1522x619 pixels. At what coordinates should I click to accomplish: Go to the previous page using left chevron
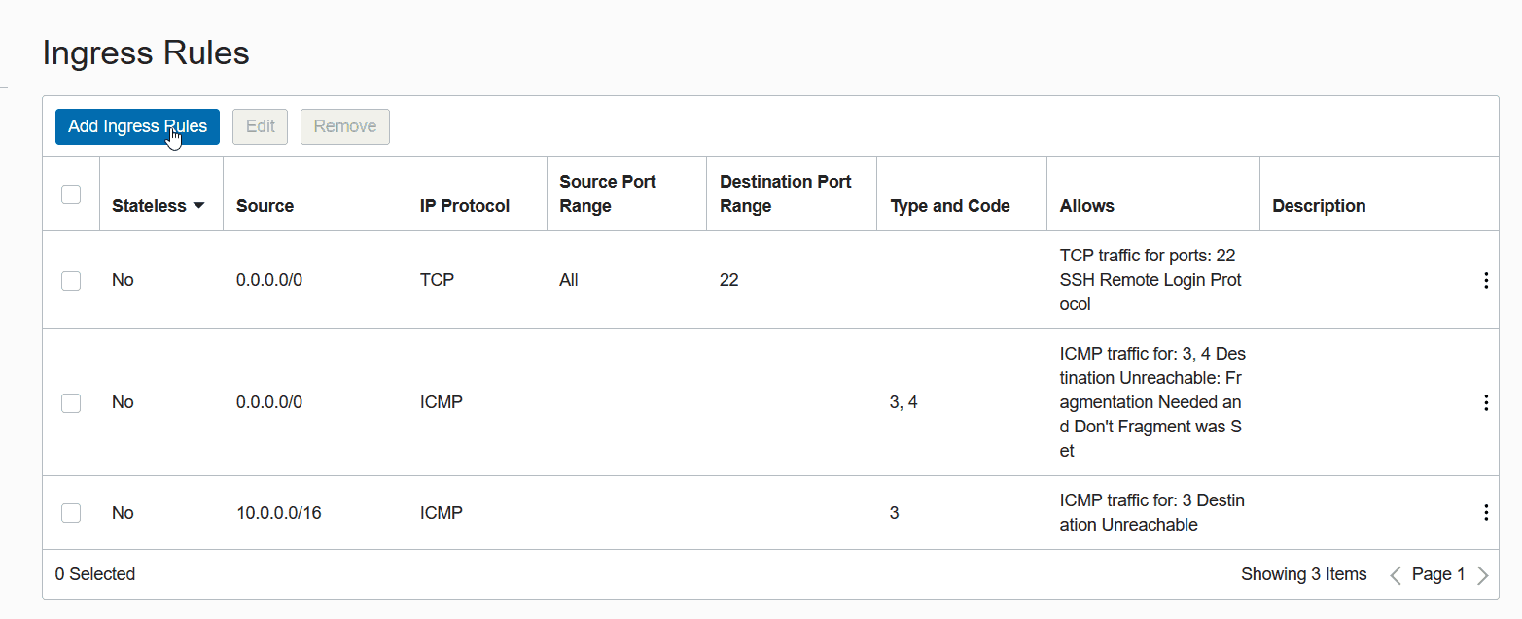click(x=1396, y=575)
